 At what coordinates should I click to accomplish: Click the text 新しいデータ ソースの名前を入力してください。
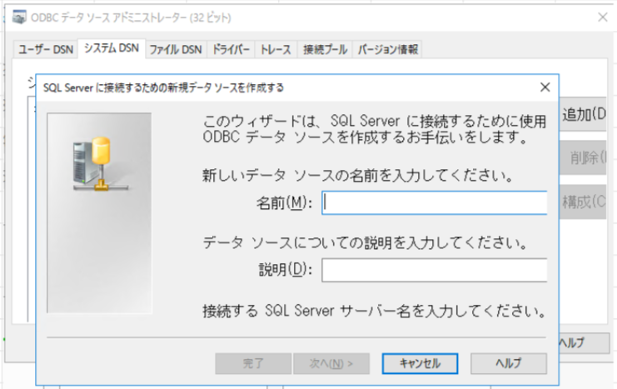point(358,175)
